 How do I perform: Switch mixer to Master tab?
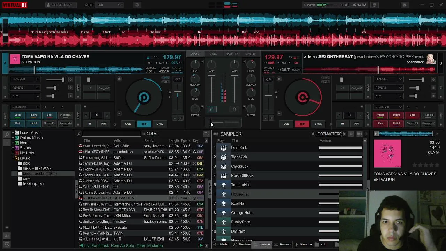tap(251, 54)
